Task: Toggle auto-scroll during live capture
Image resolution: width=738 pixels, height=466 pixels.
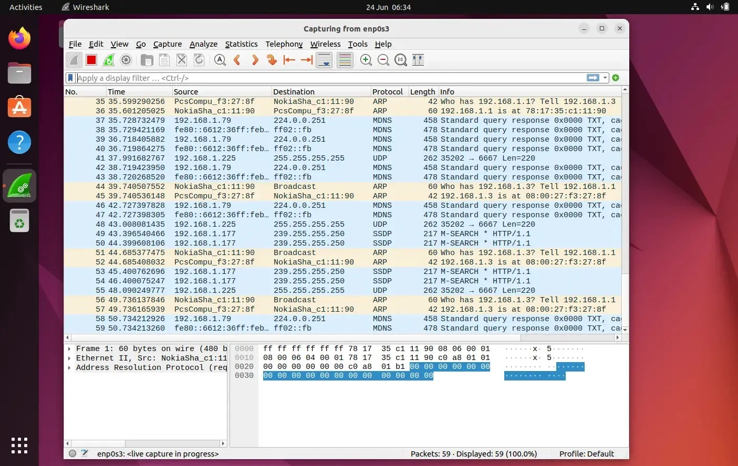Action: tap(324, 60)
